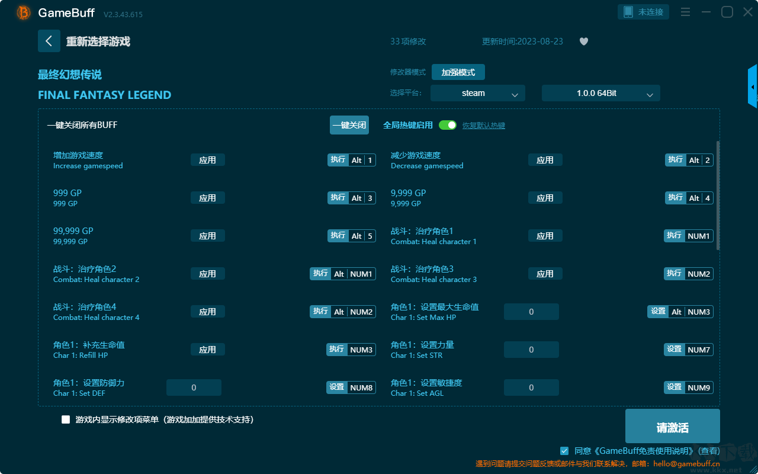Apply Char 1: Refill HP

[208, 350]
